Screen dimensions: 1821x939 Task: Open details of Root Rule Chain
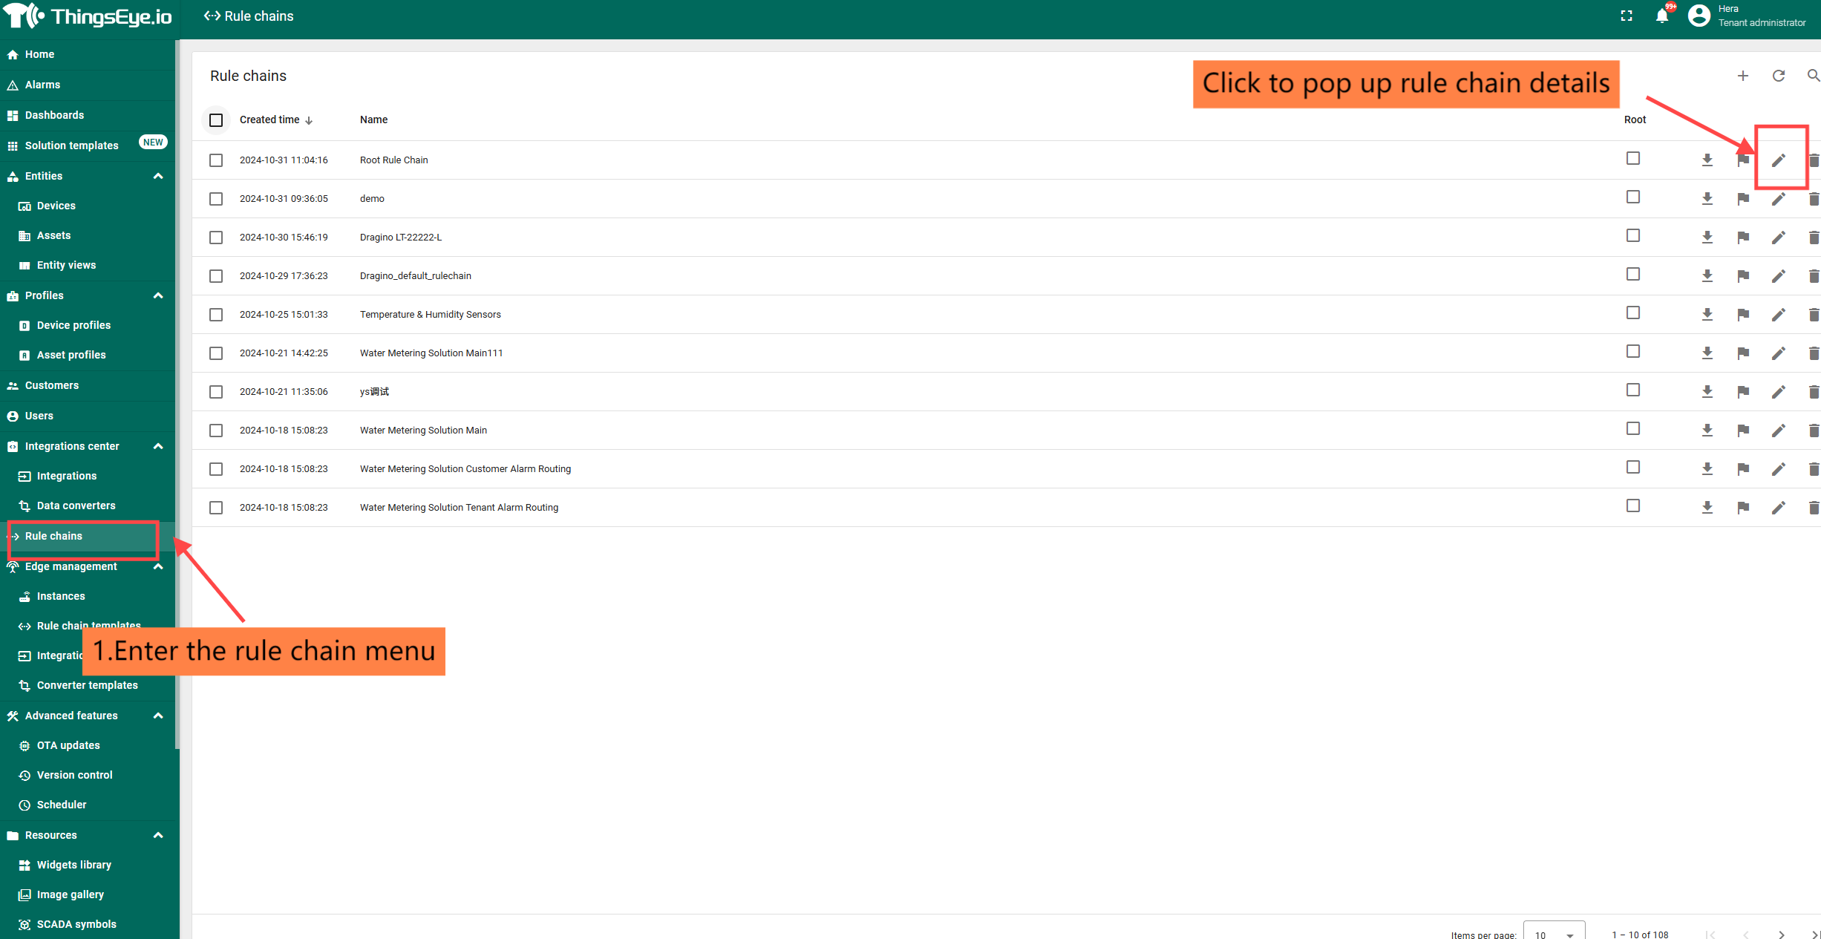pos(1779,160)
